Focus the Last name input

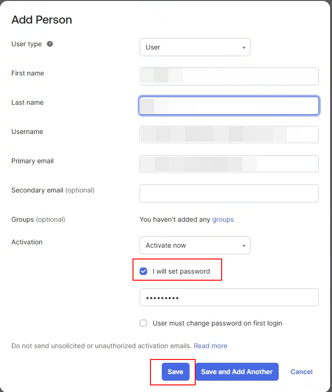(x=229, y=106)
